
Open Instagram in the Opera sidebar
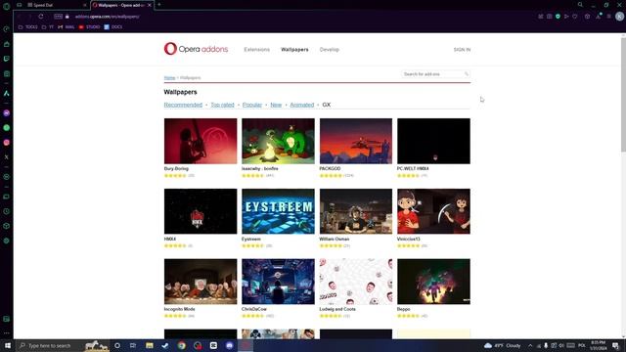pos(7,143)
